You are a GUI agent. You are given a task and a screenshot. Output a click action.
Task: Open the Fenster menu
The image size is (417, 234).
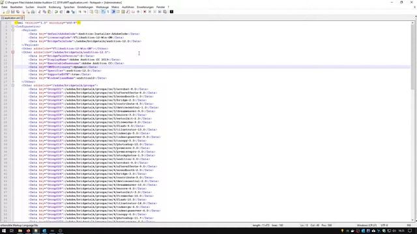click(161, 7)
